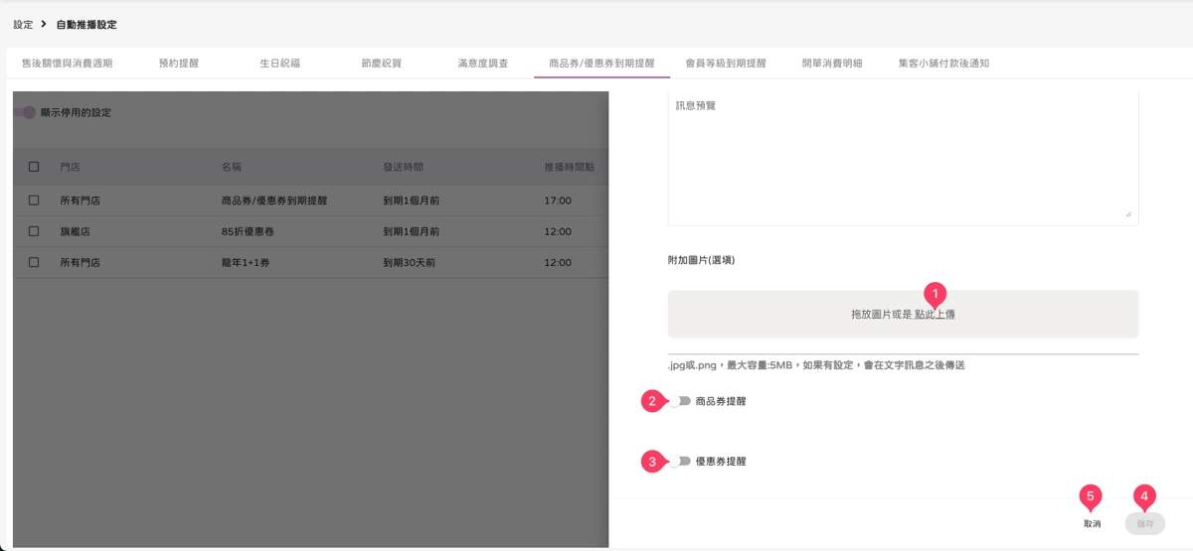The width and height of the screenshot is (1193, 551).
Task: Click the 旗艦店 store cell
Action: pos(76,231)
